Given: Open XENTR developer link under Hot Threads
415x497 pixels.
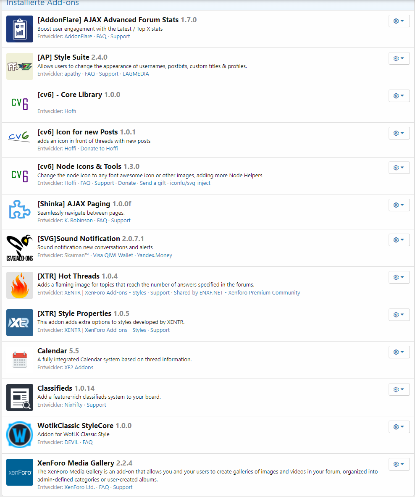Looking at the screenshot, I should 105,293.
